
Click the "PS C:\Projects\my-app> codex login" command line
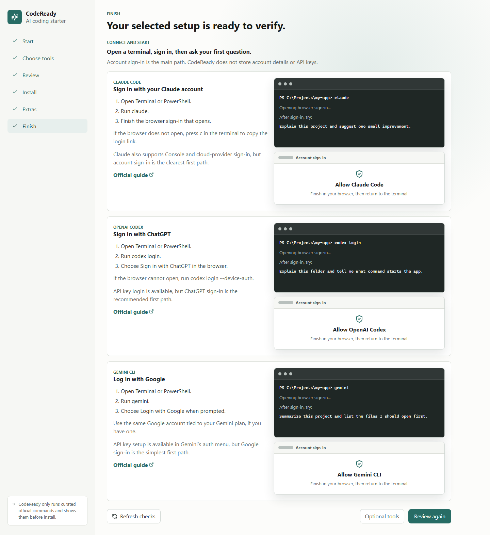click(x=320, y=243)
